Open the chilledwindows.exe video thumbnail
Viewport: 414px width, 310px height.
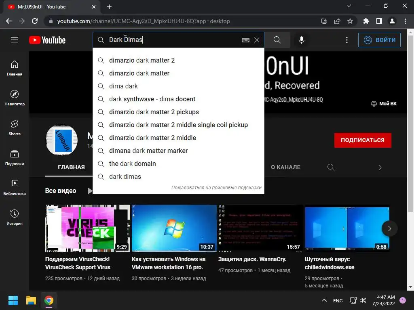(347, 228)
